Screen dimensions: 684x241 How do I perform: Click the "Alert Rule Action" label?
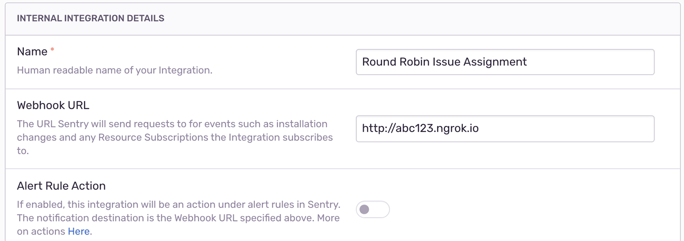tap(61, 186)
